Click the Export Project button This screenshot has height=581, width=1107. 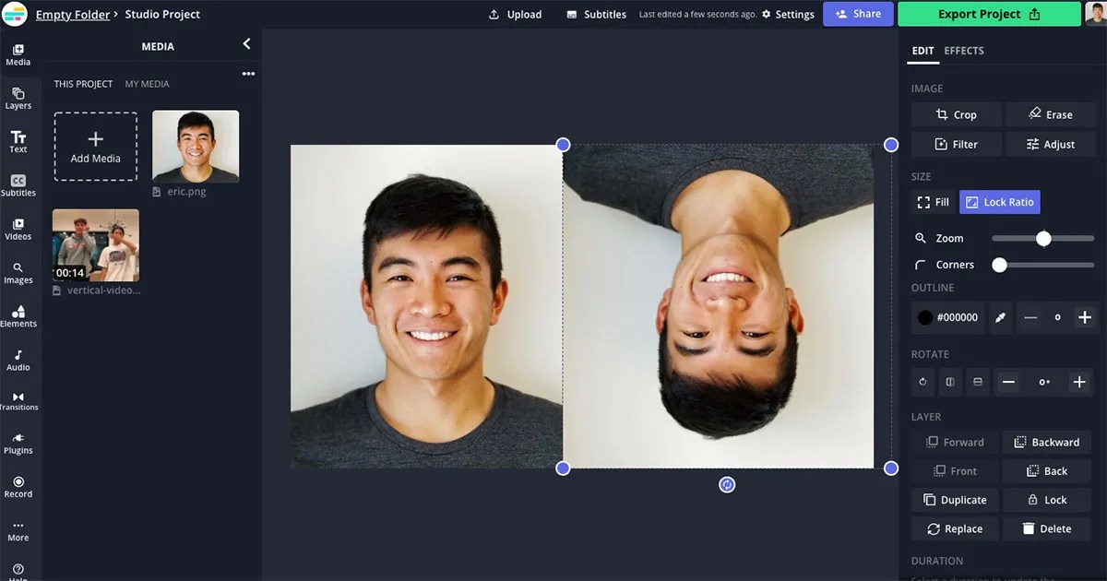point(988,14)
